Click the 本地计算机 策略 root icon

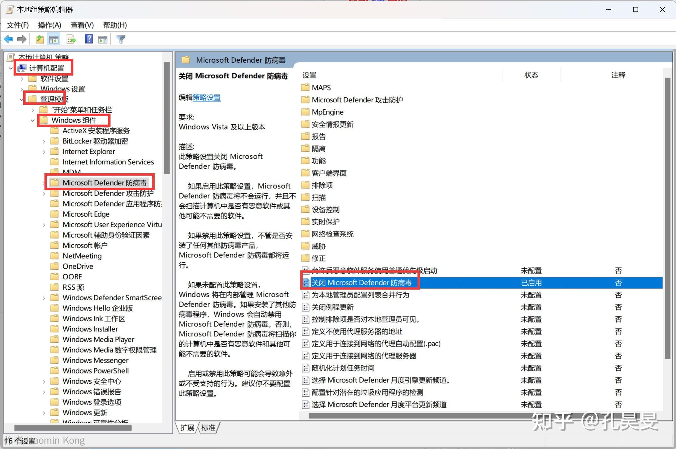click(11, 57)
